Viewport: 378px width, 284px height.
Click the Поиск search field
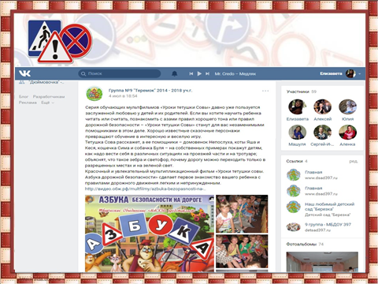click(120, 73)
